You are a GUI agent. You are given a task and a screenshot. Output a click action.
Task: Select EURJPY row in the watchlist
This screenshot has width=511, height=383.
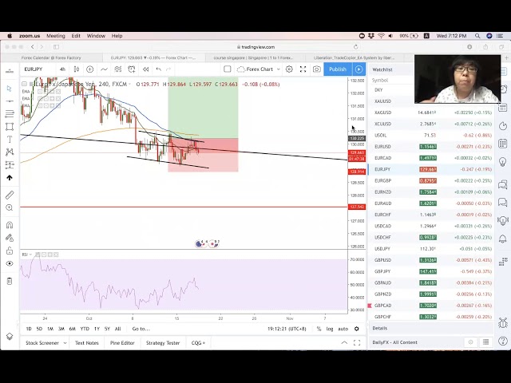coord(391,169)
